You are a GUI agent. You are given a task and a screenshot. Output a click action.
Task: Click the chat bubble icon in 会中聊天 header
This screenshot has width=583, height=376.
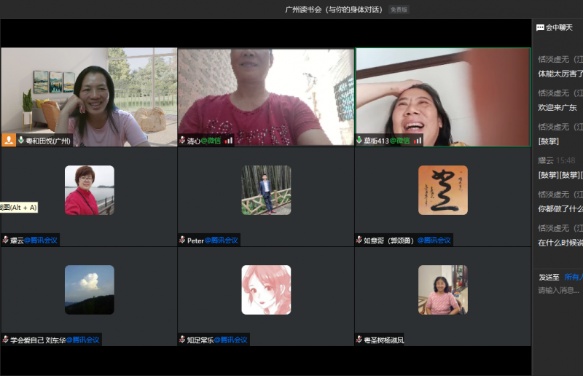[540, 28]
